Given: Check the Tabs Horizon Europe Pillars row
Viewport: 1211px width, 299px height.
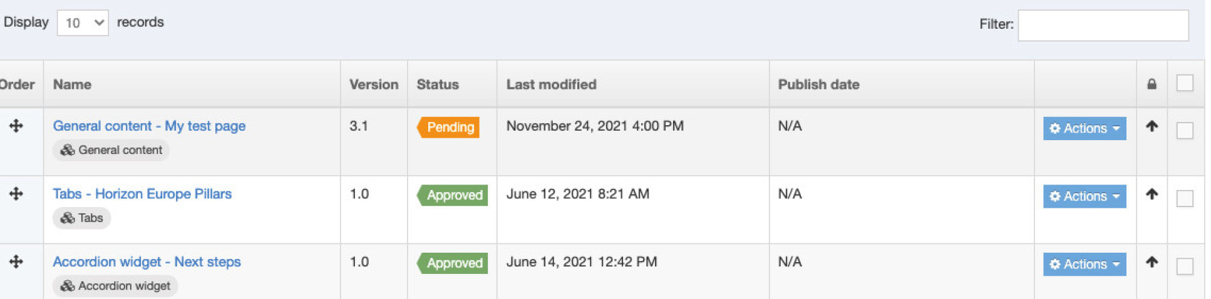Looking at the screenshot, I should point(1184,198).
